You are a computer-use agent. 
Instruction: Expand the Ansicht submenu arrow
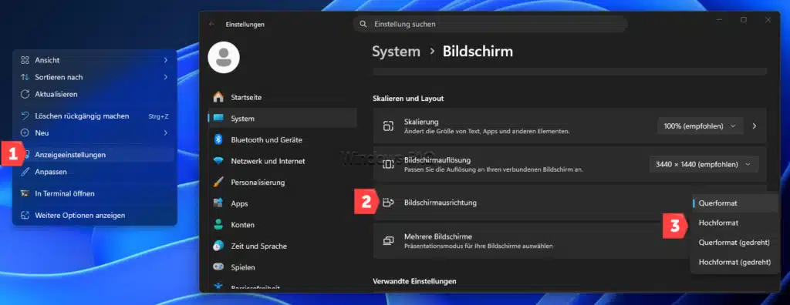[x=165, y=60]
